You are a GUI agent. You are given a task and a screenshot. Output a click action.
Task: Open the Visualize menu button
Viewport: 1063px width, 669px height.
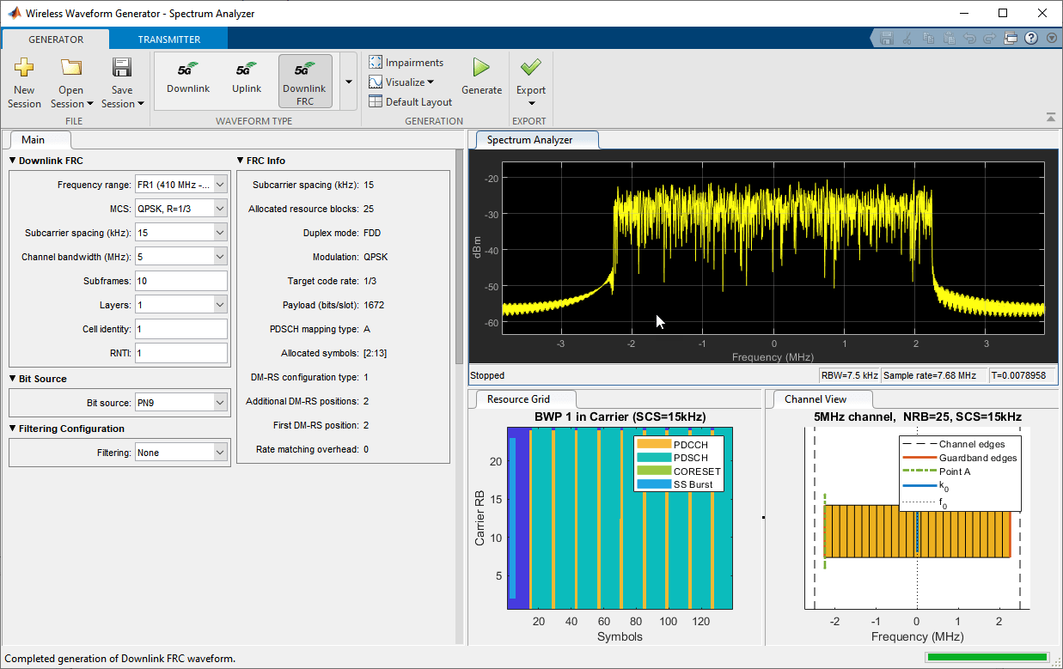coord(401,82)
